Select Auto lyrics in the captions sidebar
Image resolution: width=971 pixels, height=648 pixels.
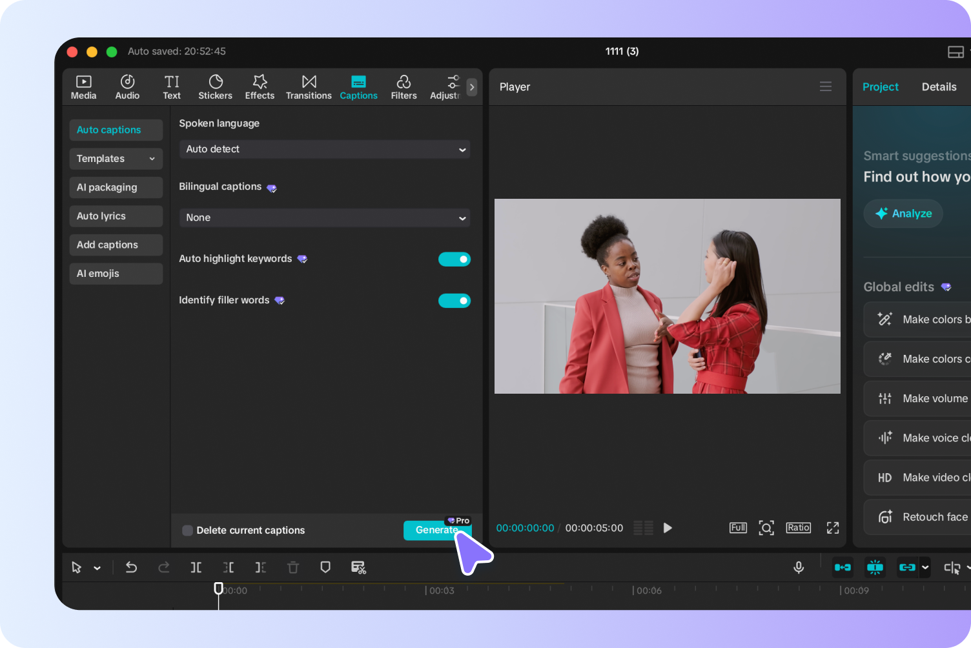116,216
